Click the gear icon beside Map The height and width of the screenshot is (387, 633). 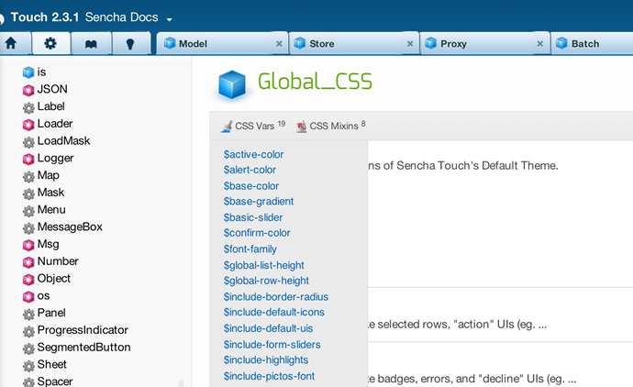tap(28, 176)
